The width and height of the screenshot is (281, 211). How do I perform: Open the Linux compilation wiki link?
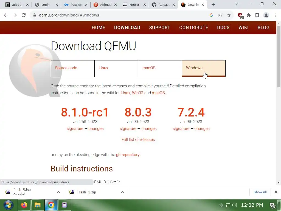[x=125, y=93]
